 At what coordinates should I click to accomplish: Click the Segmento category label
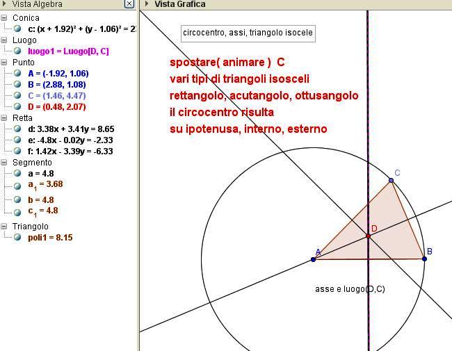point(32,163)
